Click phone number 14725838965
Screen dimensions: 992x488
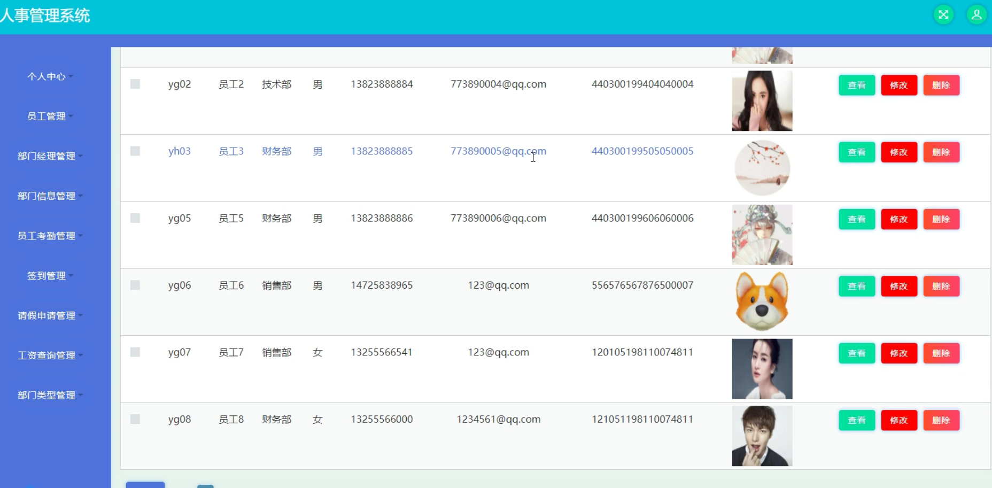[382, 285]
